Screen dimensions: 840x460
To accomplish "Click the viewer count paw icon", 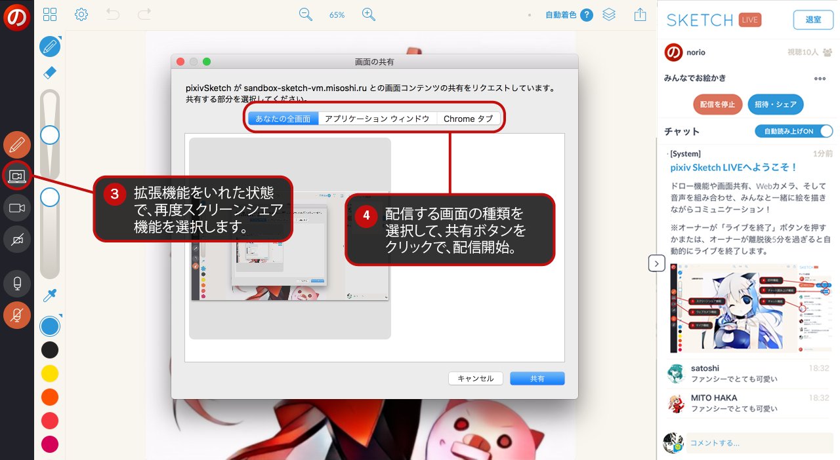I will pyautogui.click(x=828, y=52).
